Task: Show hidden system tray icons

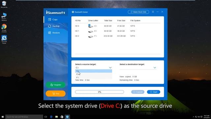Action: pyautogui.click(x=194, y=117)
